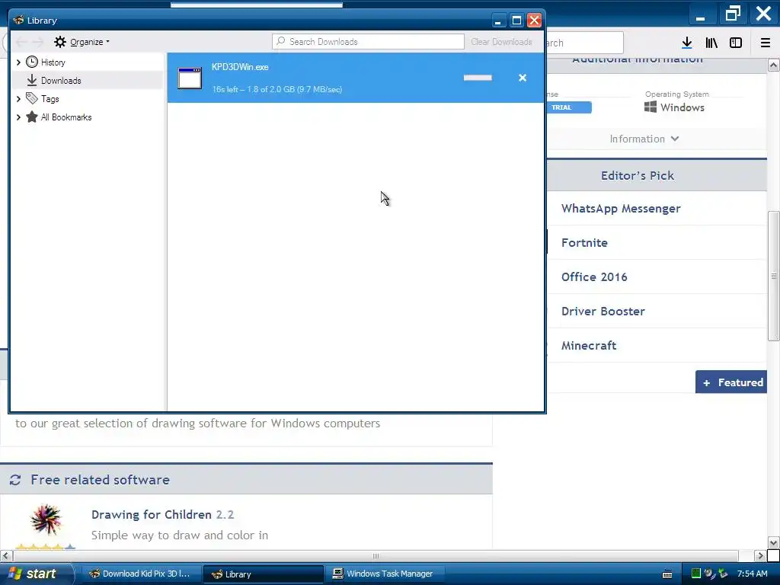Click the KPD3DWin.exe download progress bar

(x=478, y=78)
